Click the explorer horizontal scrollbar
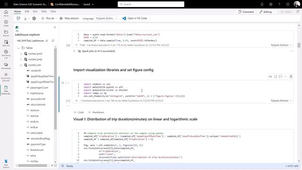The height and width of the screenshot is (170, 302). click(x=33, y=165)
